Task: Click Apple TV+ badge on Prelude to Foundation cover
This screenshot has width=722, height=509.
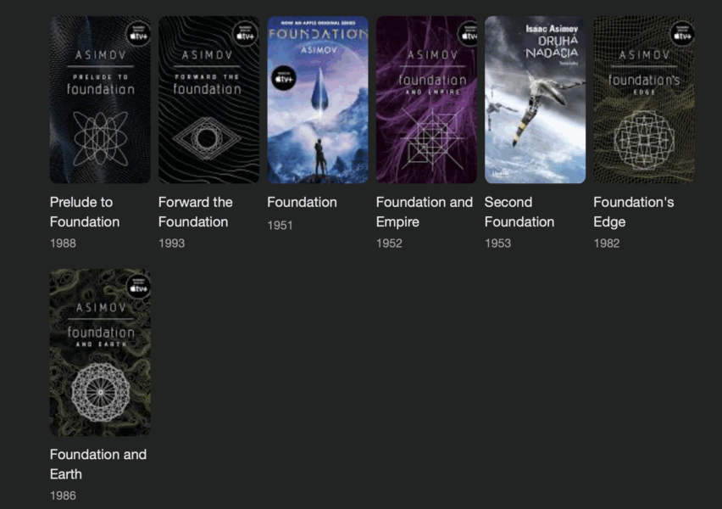Action: click(x=138, y=34)
